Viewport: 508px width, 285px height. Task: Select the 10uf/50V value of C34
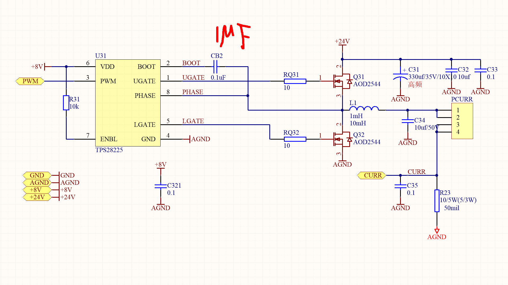[427, 127]
